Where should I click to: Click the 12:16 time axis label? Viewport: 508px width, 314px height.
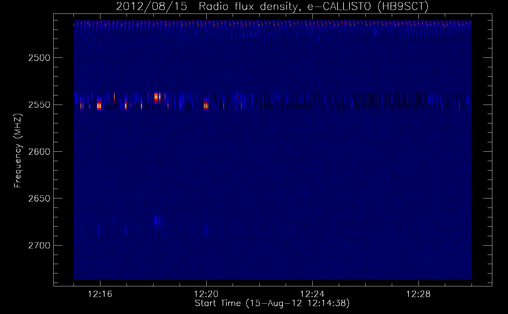point(100,294)
